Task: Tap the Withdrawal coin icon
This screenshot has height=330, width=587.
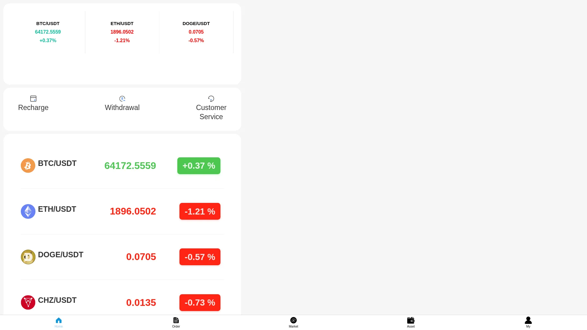Action: point(122,98)
